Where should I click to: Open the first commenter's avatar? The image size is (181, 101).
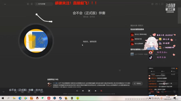tap(50, 84)
